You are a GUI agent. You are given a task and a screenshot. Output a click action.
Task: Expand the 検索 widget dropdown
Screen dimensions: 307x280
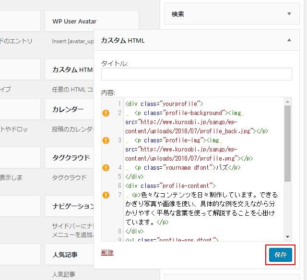289,14
